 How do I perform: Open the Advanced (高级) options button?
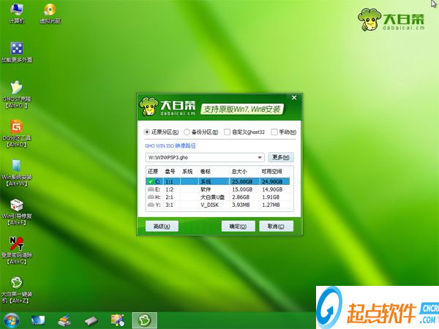162,226
